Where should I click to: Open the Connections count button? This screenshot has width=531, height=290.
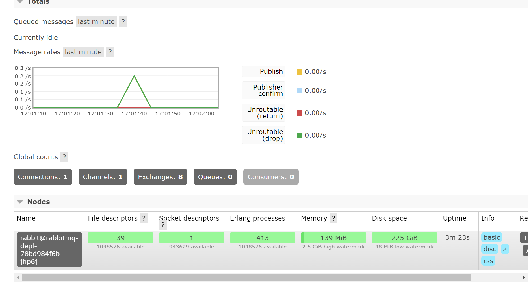click(x=43, y=177)
